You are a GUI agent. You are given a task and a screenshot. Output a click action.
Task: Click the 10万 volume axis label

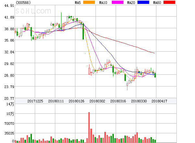tap(10, 114)
